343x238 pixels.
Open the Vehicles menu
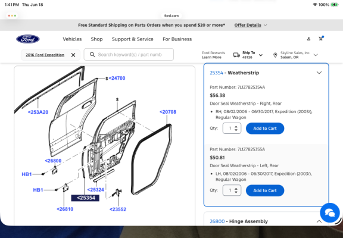[72, 39]
